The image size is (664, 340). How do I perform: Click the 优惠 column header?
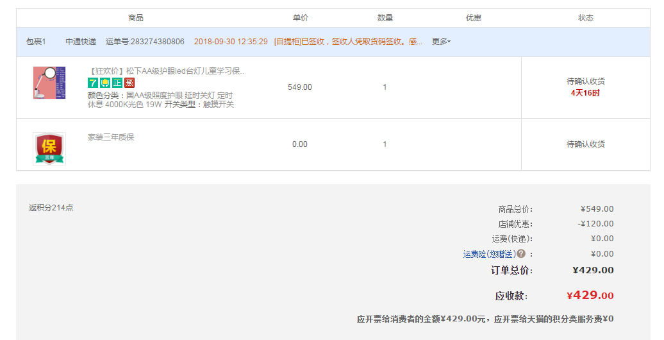pyautogui.click(x=474, y=18)
